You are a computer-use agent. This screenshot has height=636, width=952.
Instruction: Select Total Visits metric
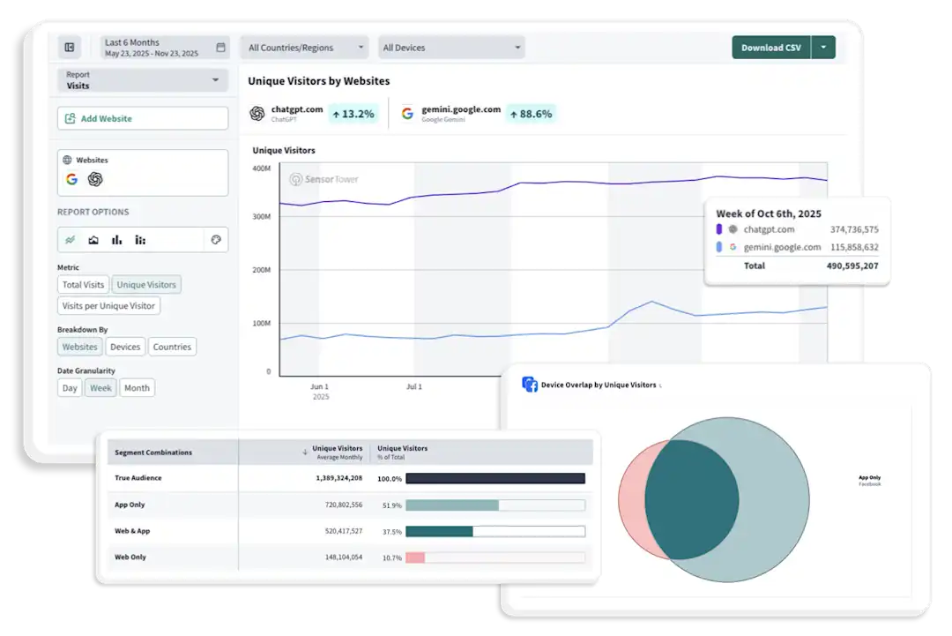pos(83,284)
